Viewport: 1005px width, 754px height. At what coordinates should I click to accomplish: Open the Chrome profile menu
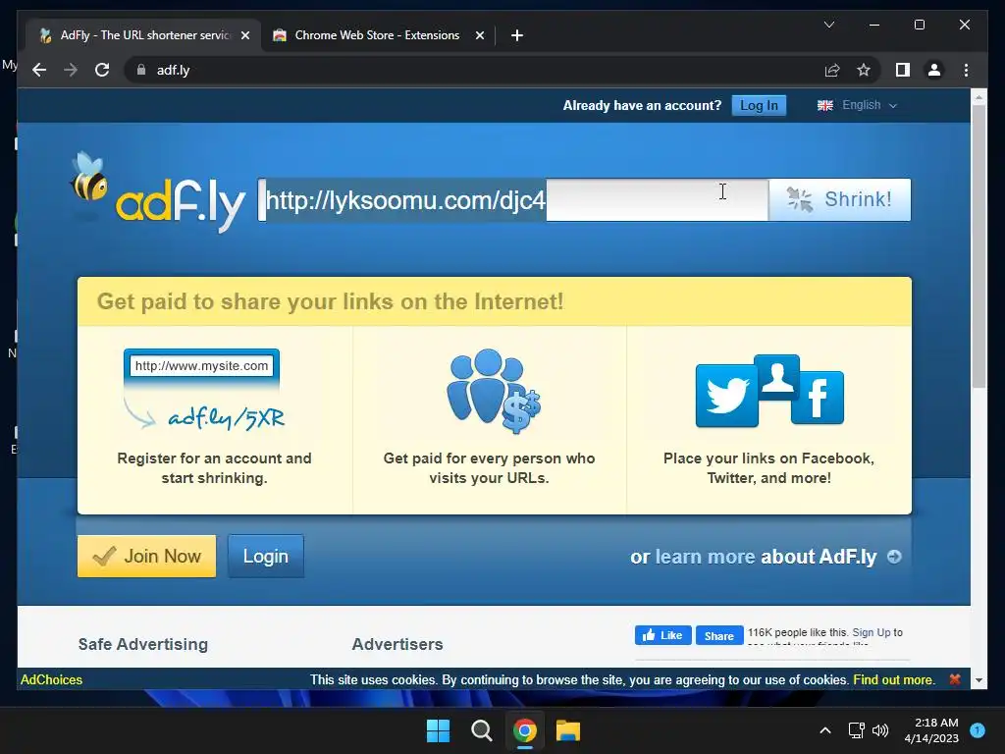click(x=934, y=70)
